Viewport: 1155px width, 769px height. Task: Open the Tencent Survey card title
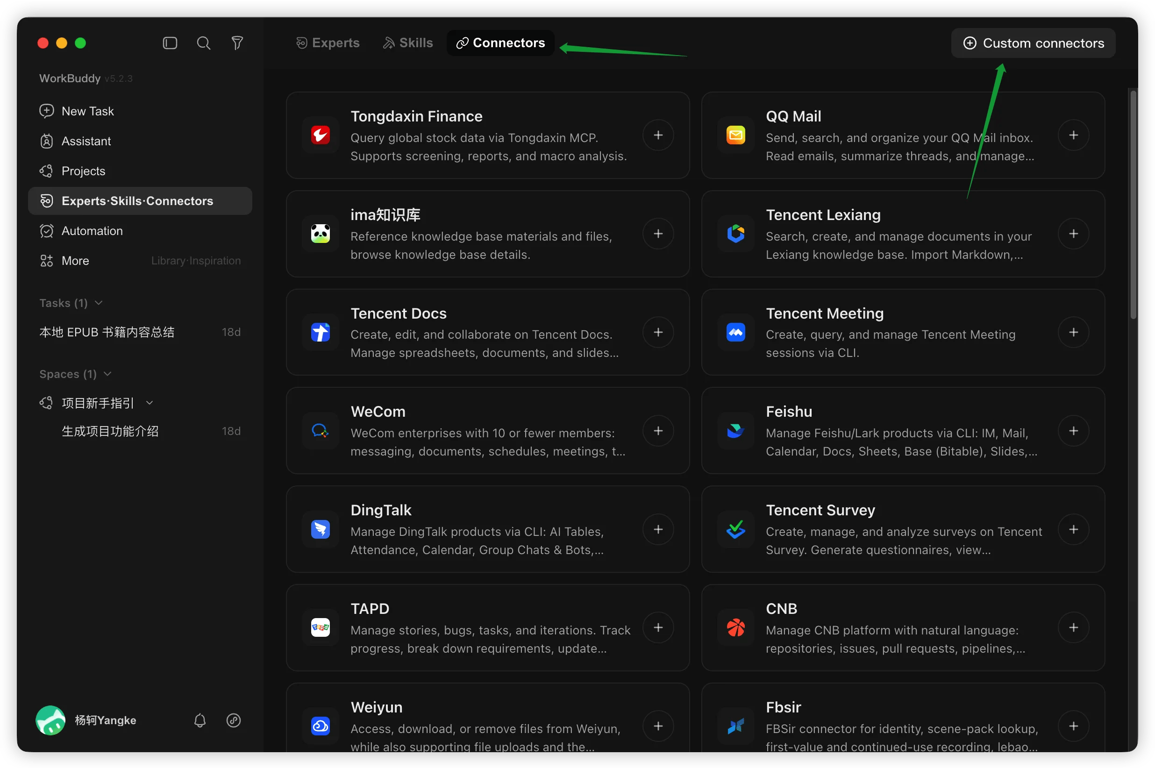(x=820, y=510)
